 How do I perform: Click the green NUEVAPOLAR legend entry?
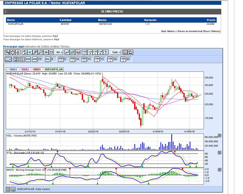pos(52,69)
